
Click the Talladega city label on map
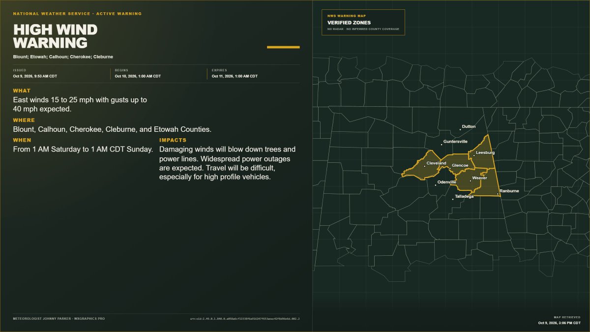pyautogui.click(x=464, y=196)
